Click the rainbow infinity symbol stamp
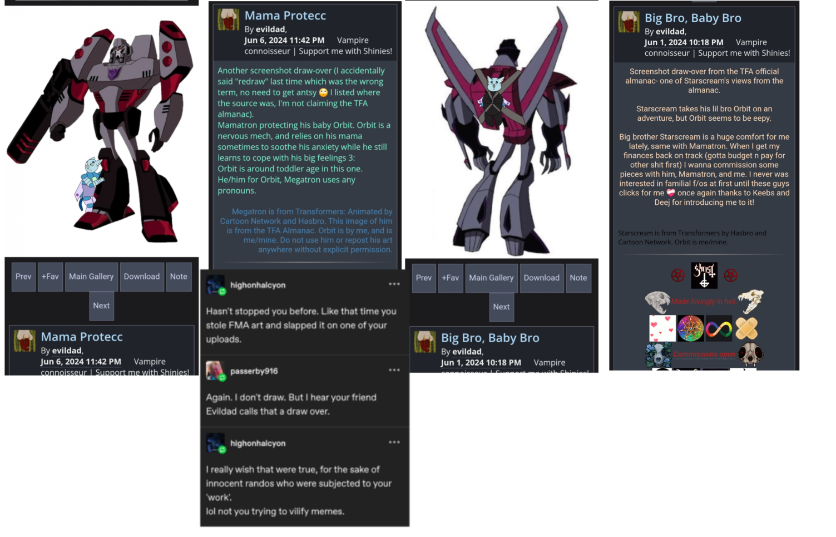836x537 pixels. pos(719,329)
